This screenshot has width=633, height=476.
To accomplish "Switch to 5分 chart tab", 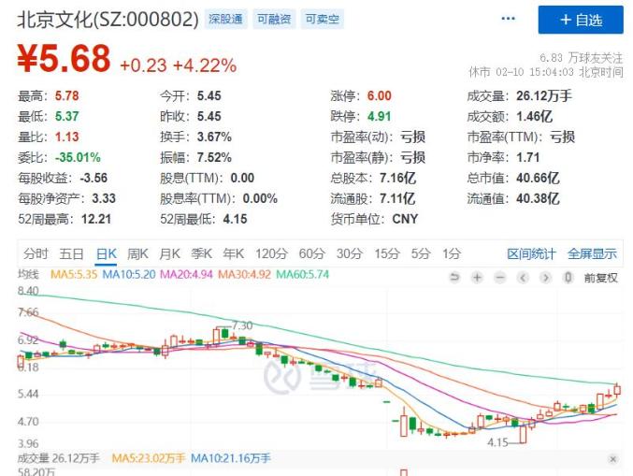I will pyautogui.click(x=421, y=254).
